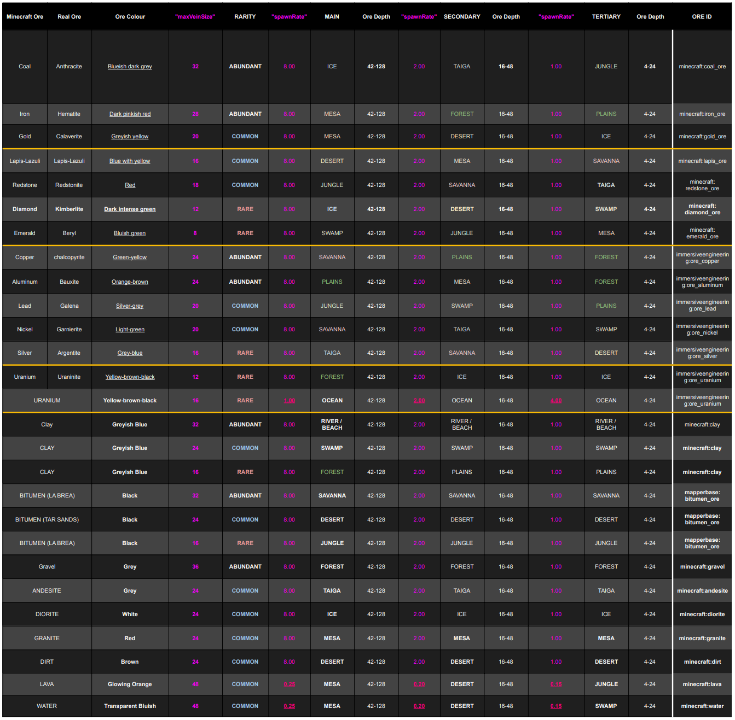Click the Grey-blue link for Silver
Screen dimensions: 735x720
point(130,353)
